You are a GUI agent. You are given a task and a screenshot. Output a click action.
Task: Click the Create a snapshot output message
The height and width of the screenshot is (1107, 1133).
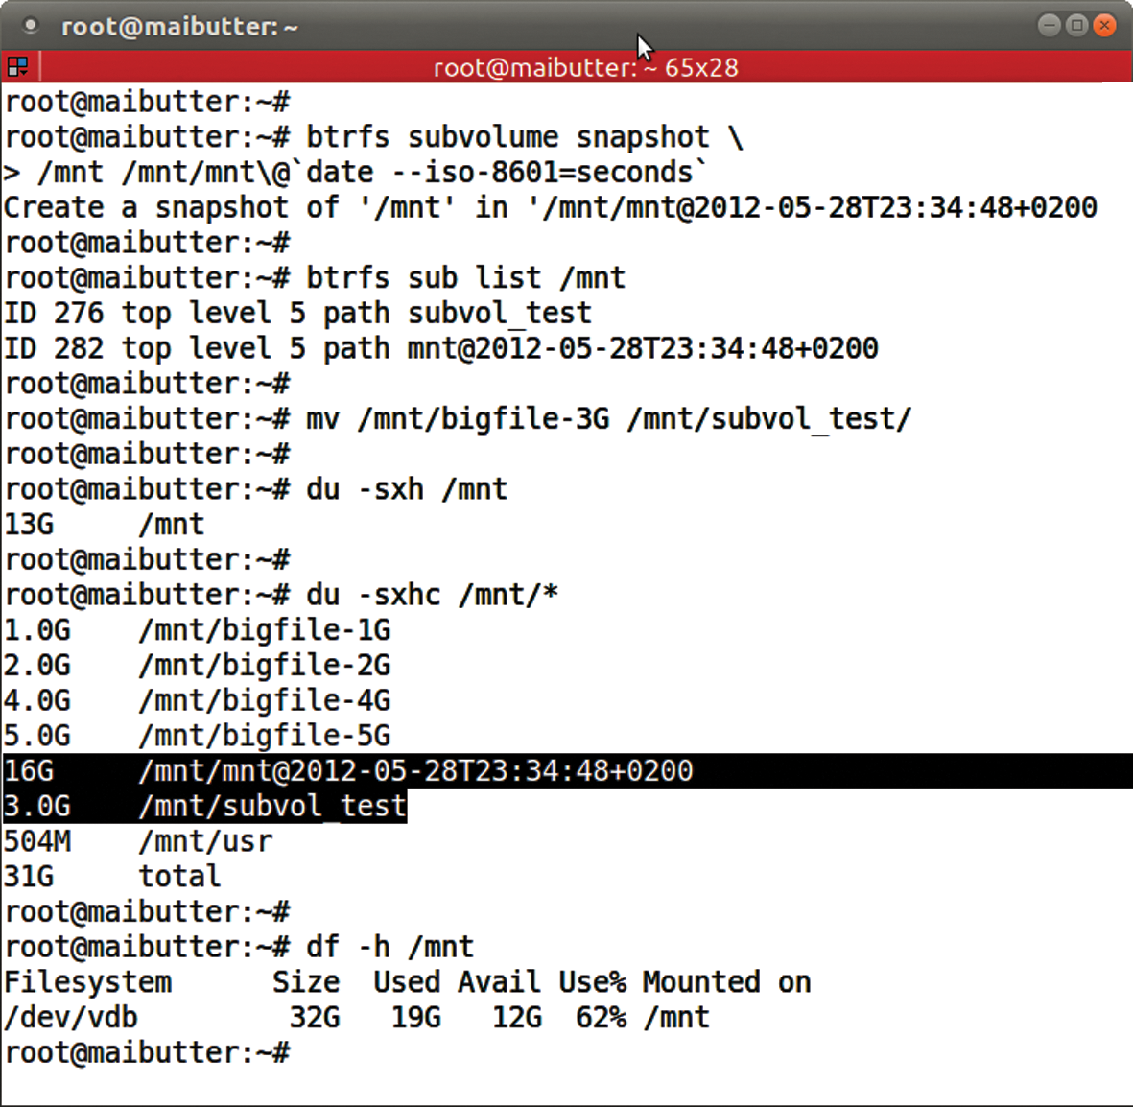click(x=549, y=206)
